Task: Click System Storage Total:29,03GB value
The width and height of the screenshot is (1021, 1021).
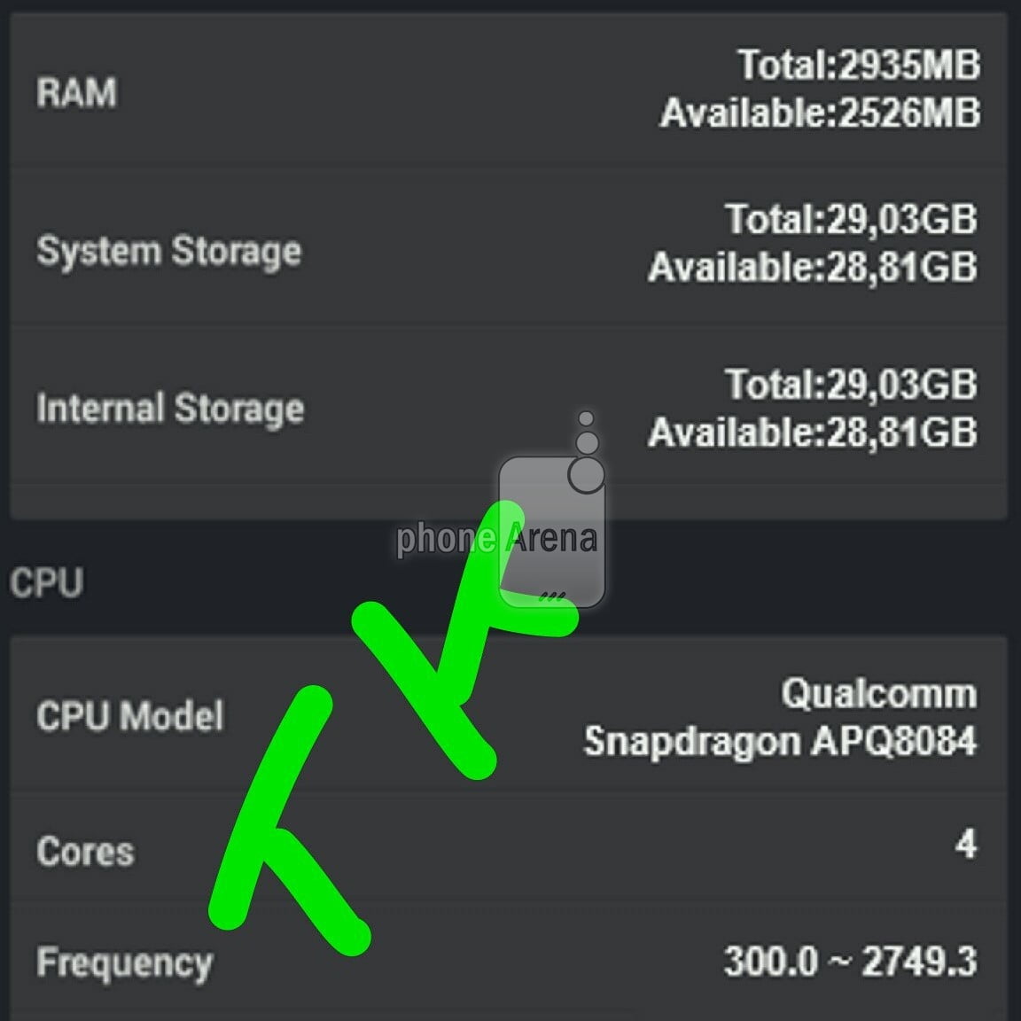Action: pyautogui.click(x=851, y=219)
